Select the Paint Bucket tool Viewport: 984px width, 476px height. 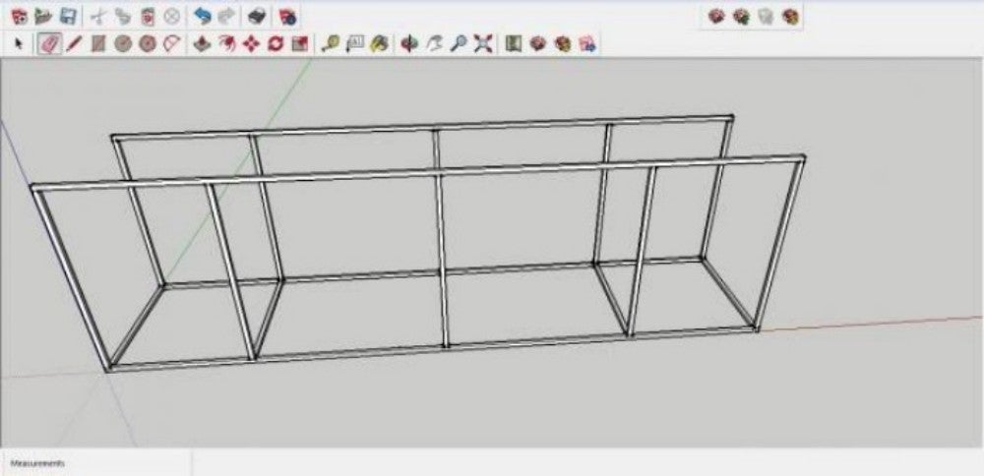pyautogui.click(x=379, y=44)
